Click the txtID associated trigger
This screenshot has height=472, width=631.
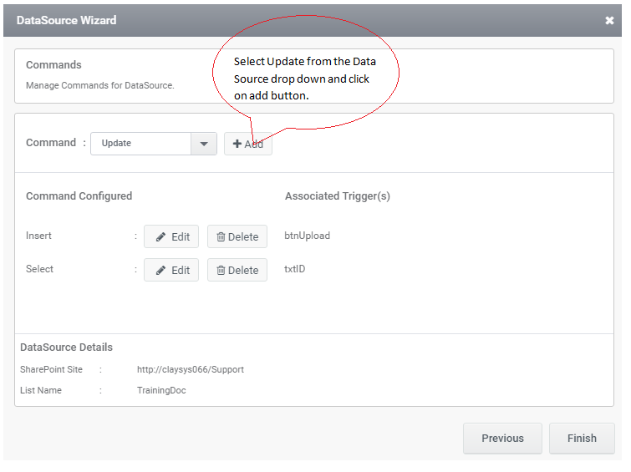294,269
